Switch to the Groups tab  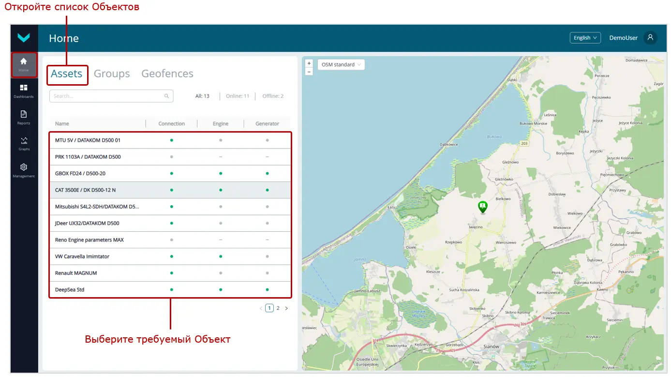pyautogui.click(x=112, y=74)
